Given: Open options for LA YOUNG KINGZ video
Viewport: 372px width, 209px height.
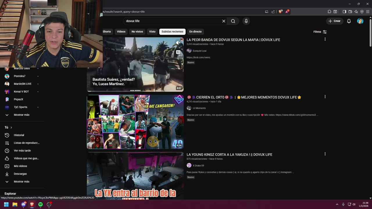Looking at the screenshot, I should 325,154.
